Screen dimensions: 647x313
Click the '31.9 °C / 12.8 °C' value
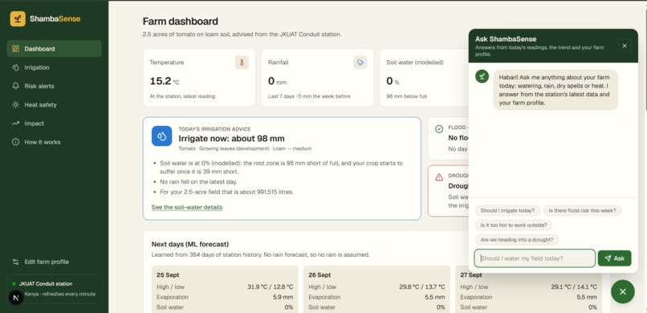click(x=271, y=287)
